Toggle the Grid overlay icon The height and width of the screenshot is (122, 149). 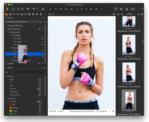(x=121, y=9)
